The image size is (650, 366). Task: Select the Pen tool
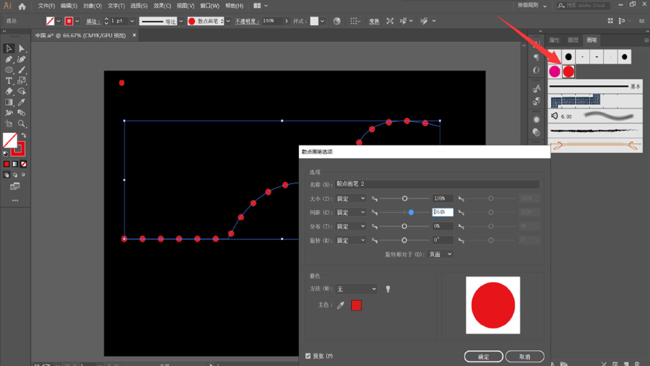tap(9, 60)
